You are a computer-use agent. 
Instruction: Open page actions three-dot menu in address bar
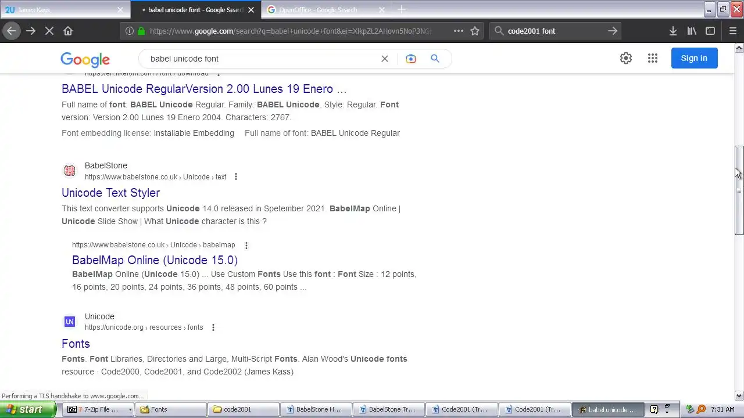click(x=458, y=31)
